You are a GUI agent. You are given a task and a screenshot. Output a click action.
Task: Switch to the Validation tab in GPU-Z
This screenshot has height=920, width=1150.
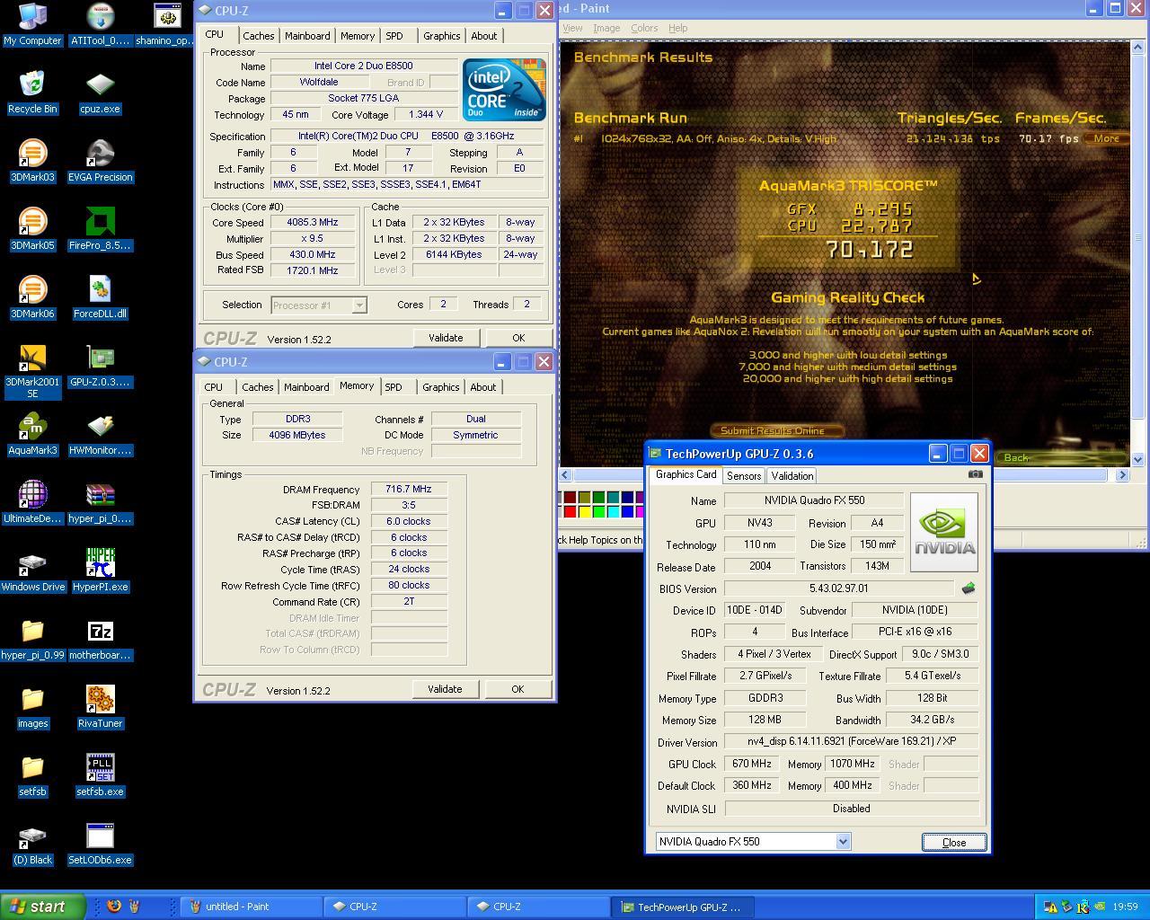pos(792,476)
